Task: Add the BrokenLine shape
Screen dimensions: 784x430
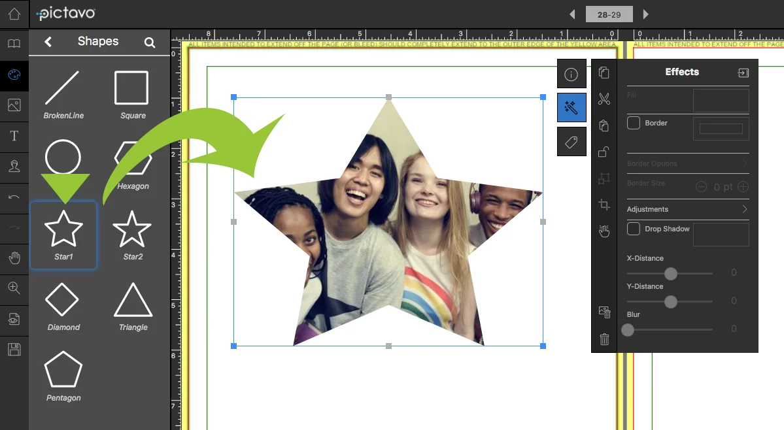Action: point(63,95)
